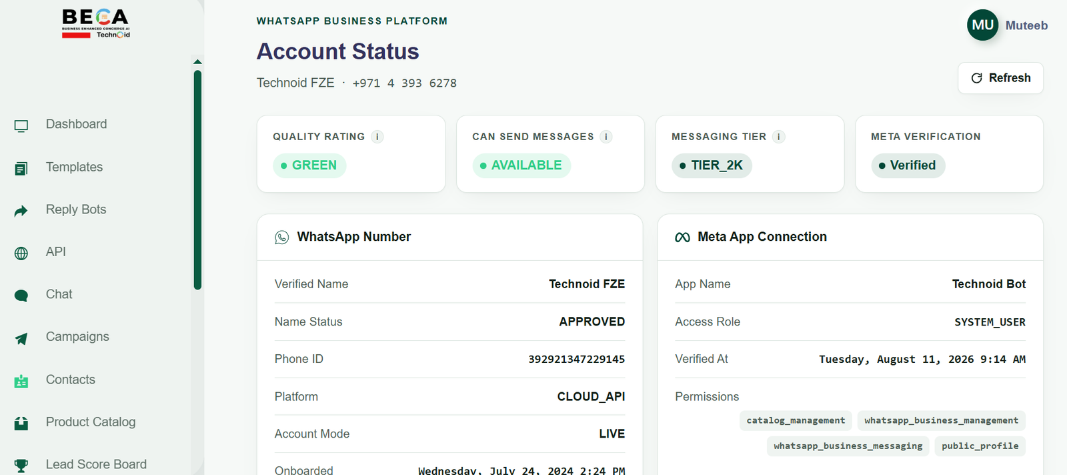This screenshot has height=475, width=1067.
Task: Click the Verified badge
Action: (x=908, y=165)
